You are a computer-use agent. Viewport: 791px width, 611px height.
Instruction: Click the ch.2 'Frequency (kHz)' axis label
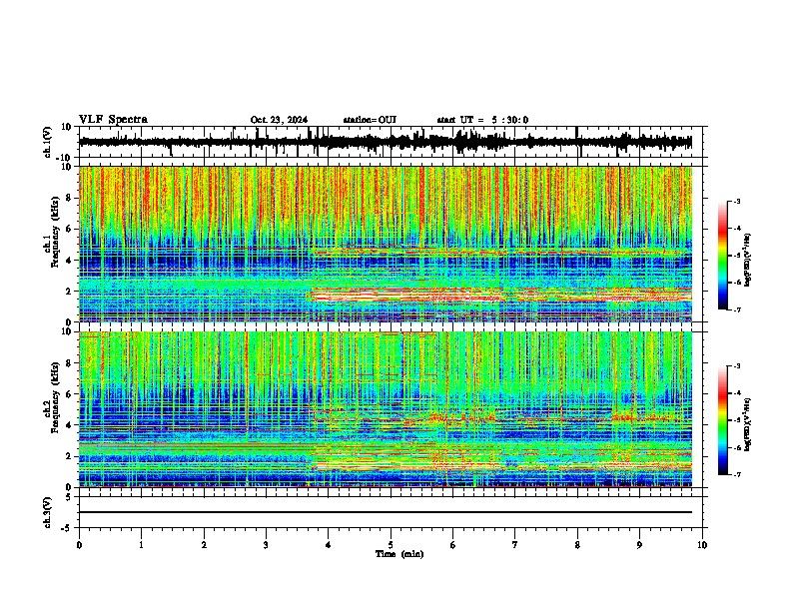pyautogui.click(x=55, y=397)
